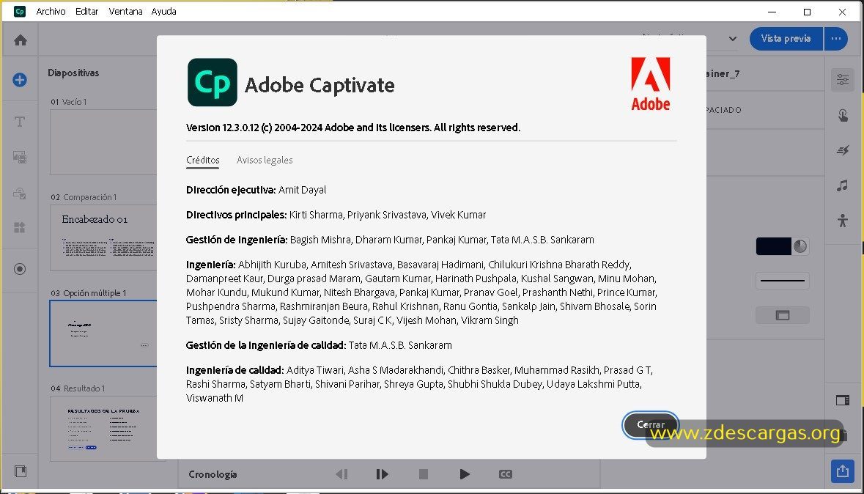Viewport: 864px width, 494px height.
Task: Open the Ayuda menu
Action: [163, 11]
